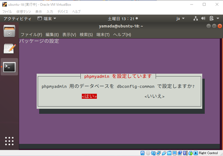This screenshot has height=156, width=223.
Task: Click the dbconfig-common question text
Action: [x=118, y=86]
